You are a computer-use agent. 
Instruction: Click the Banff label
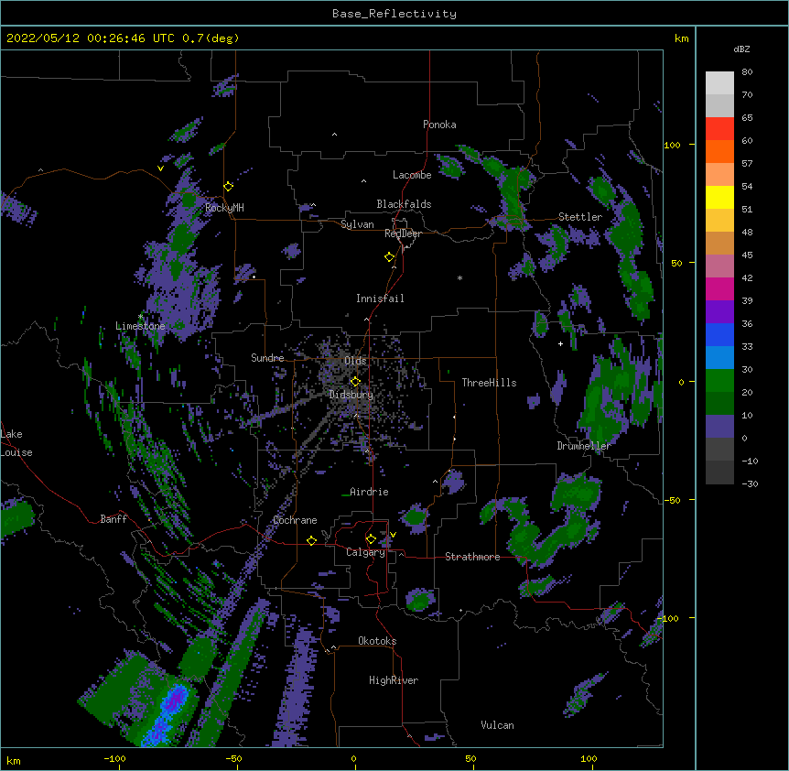(113, 519)
